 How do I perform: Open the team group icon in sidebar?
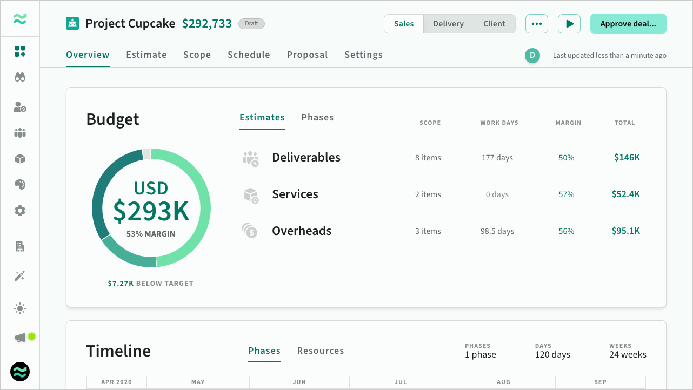20,133
